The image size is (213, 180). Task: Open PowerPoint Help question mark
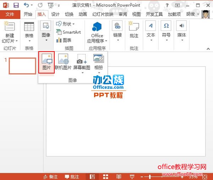[167, 5]
